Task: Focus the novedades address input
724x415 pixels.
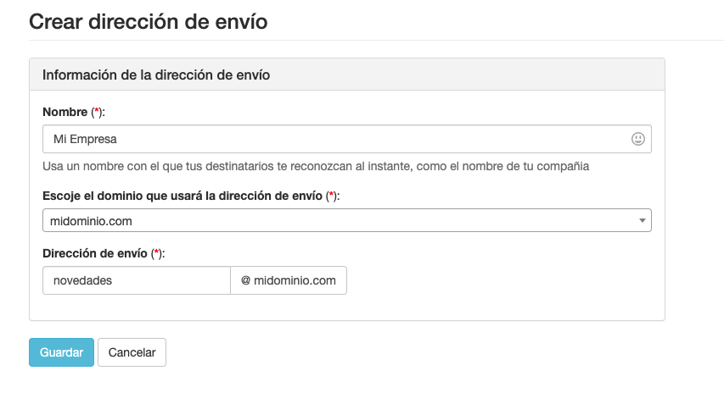Action: click(x=136, y=280)
